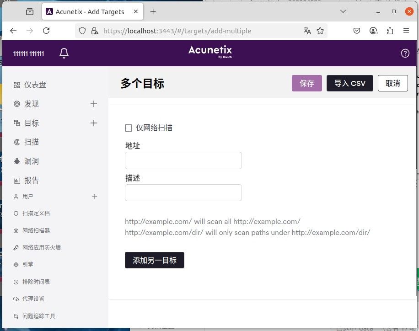Click the Firefox translate page icon
The width and height of the screenshot is (419, 331).
click(307, 31)
